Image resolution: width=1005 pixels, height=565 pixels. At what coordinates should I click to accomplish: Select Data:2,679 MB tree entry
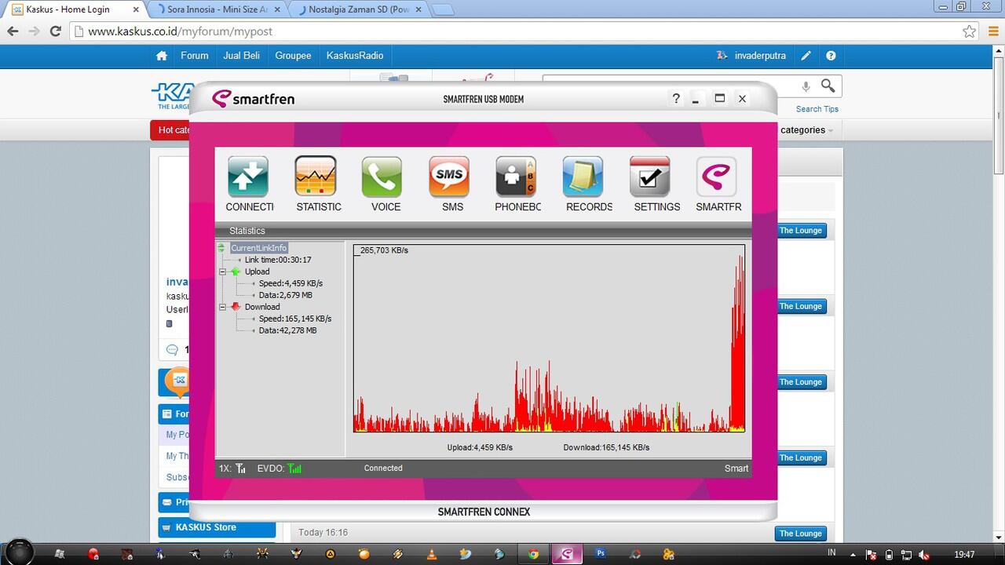pyautogui.click(x=286, y=295)
